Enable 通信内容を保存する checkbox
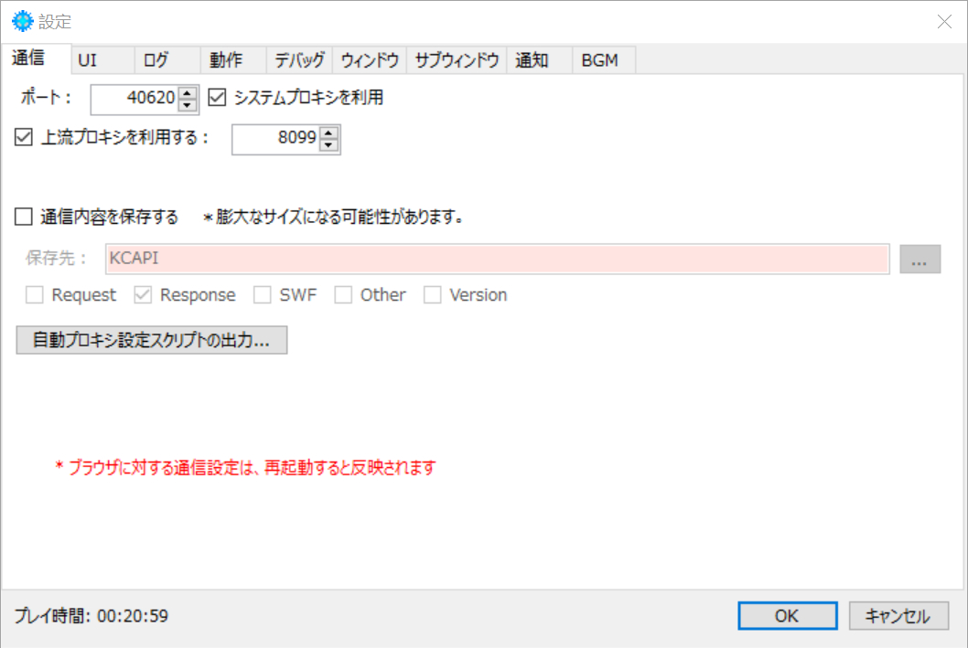This screenshot has width=968, height=648. point(24,217)
